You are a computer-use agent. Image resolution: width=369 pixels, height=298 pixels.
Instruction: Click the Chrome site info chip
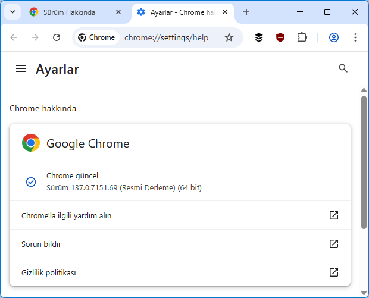96,37
